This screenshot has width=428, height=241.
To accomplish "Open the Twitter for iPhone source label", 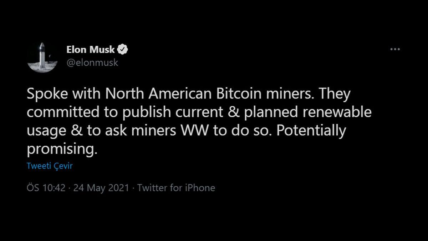I will (177, 187).
